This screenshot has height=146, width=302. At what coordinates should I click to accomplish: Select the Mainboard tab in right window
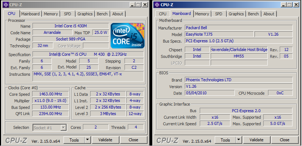point(181,13)
